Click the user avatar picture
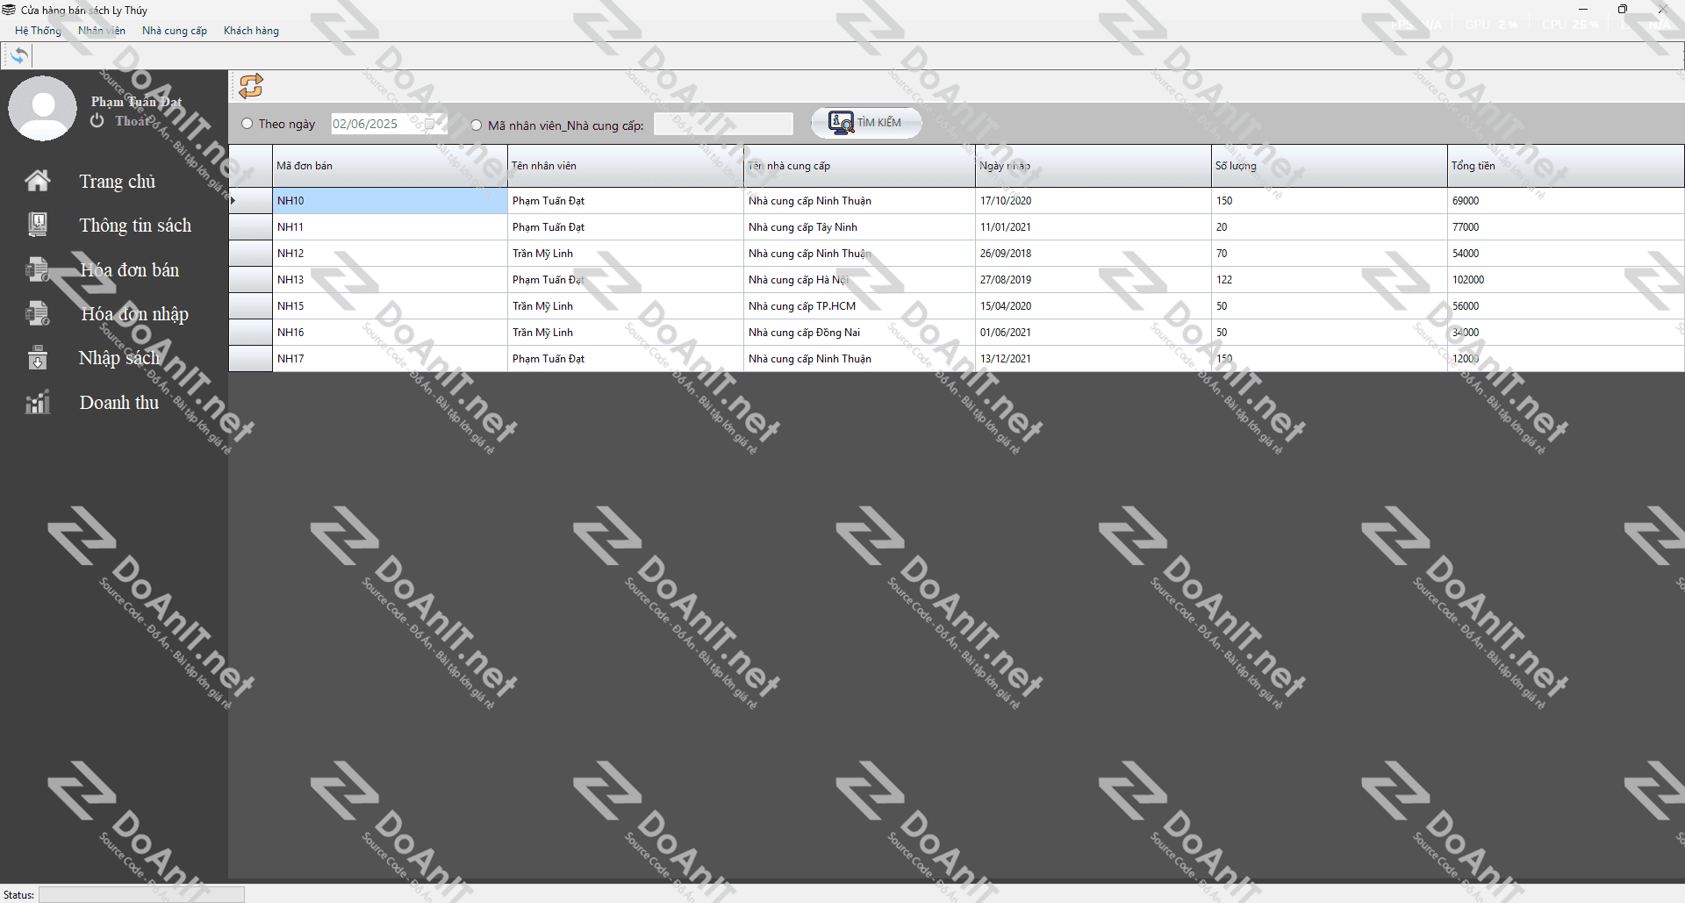1685x903 pixels. point(42,108)
